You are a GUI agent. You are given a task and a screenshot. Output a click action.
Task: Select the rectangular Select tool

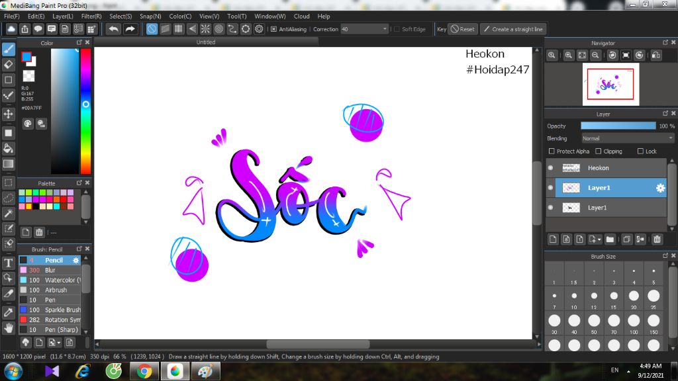[x=8, y=183]
